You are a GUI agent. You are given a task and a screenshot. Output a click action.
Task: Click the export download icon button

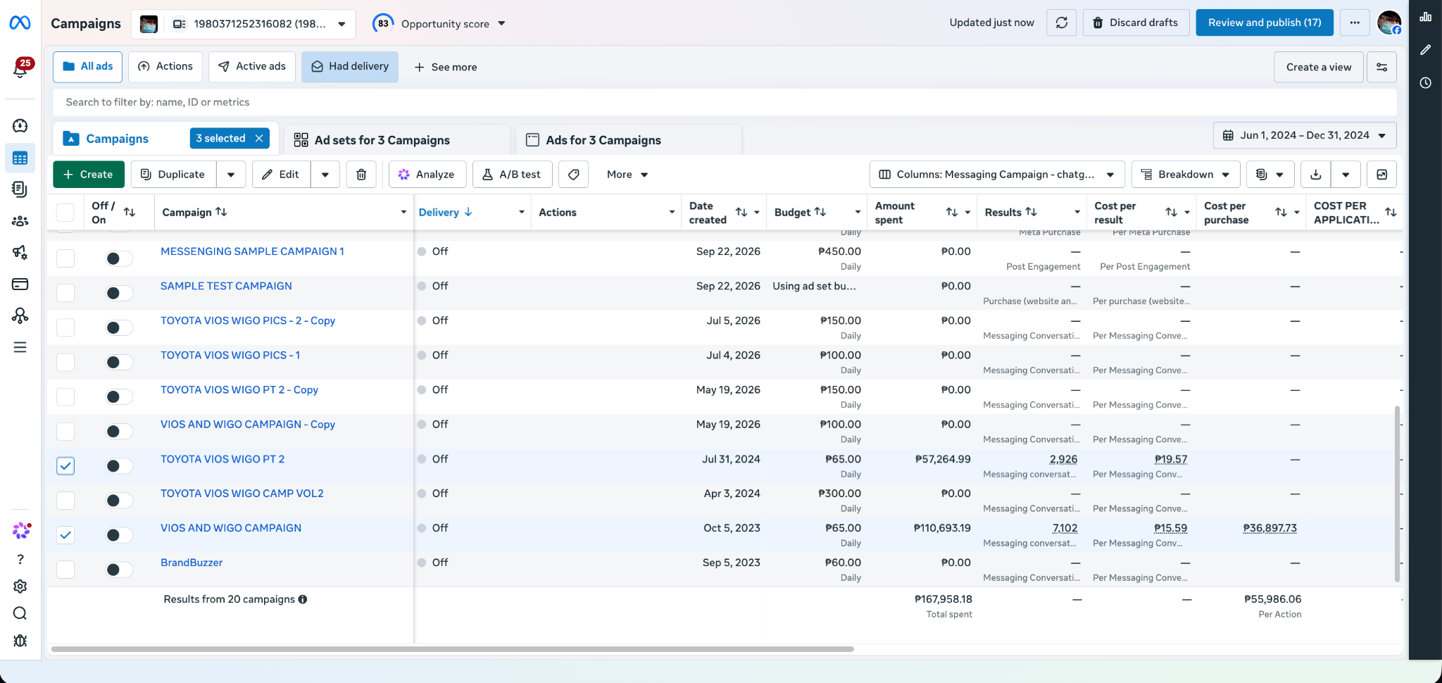coord(1316,175)
